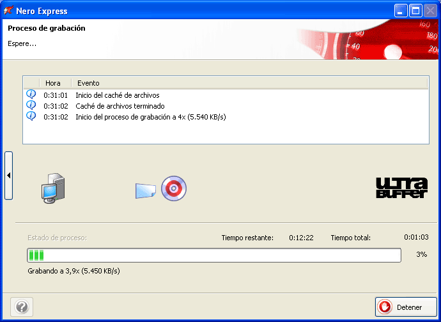Image resolution: width=441 pixels, height=322 pixels.
Task: Click the info icon for 0:31:01 event
Action: click(31, 95)
